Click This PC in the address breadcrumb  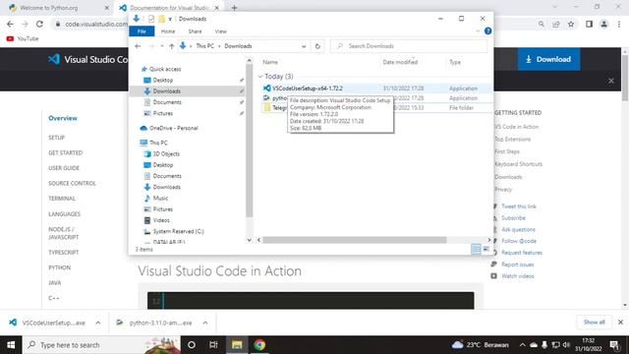[x=205, y=46]
